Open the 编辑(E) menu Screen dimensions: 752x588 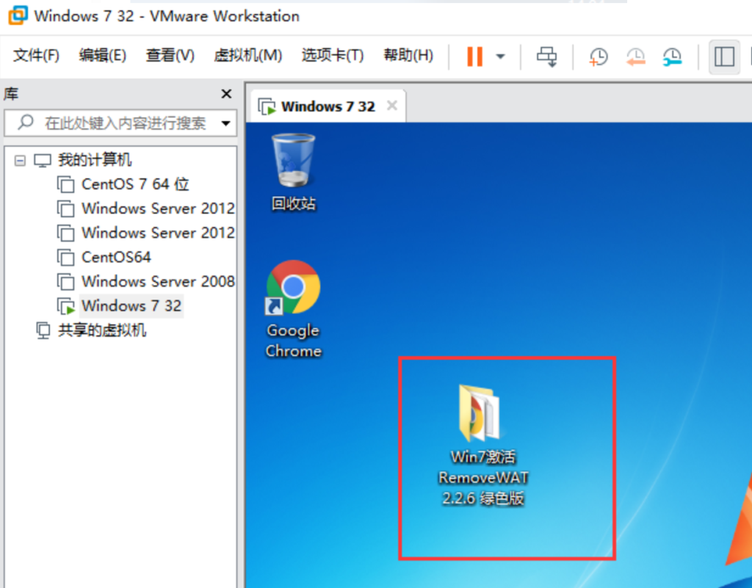(x=102, y=56)
